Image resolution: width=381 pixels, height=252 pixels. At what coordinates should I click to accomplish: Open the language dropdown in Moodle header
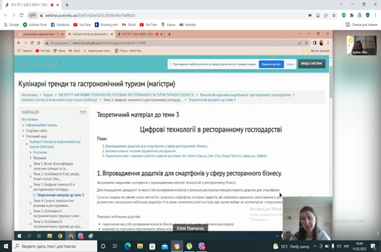click(48, 64)
